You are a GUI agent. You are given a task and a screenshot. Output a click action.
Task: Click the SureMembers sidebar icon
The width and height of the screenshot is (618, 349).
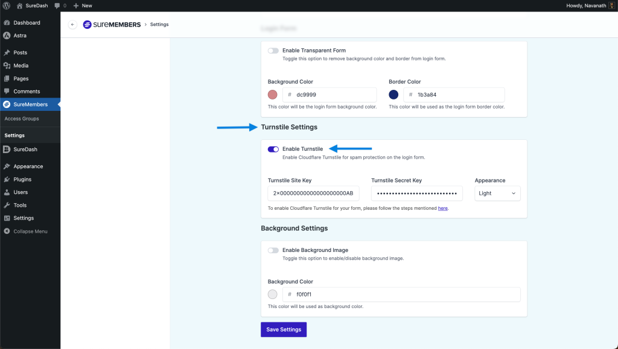pos(7,104)
